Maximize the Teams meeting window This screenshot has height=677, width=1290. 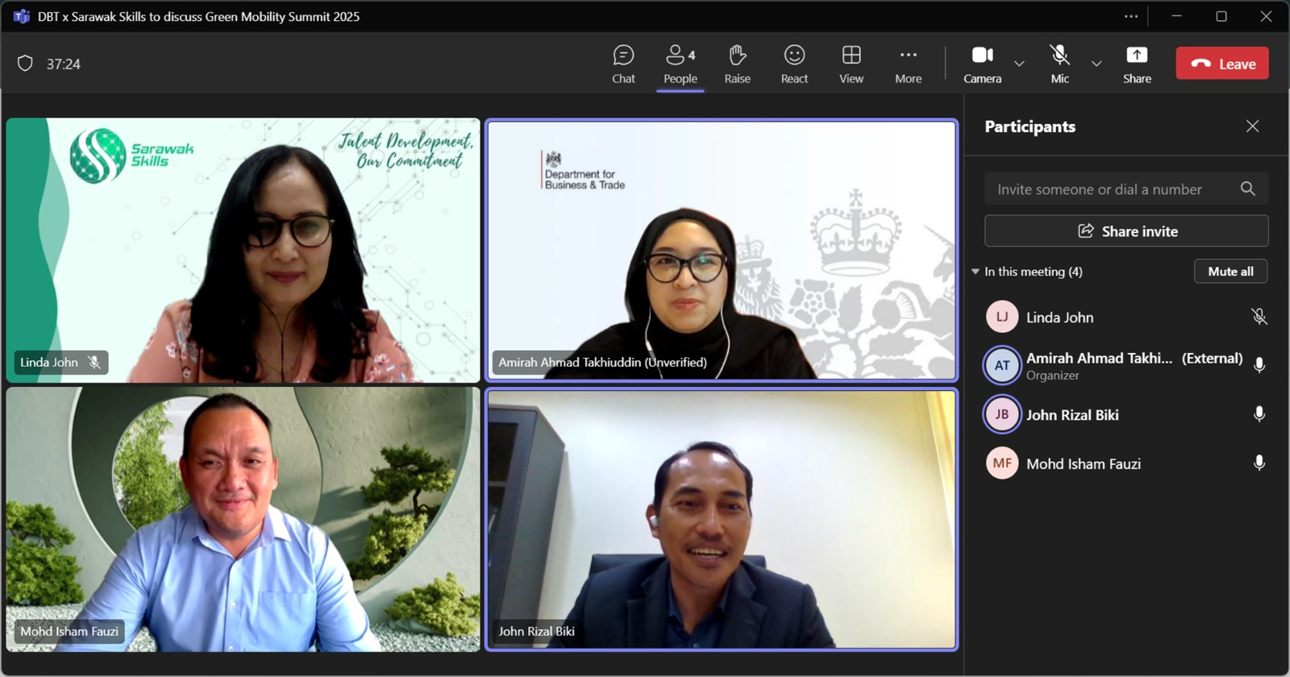pyautogui.click(x=1221, y=16)
